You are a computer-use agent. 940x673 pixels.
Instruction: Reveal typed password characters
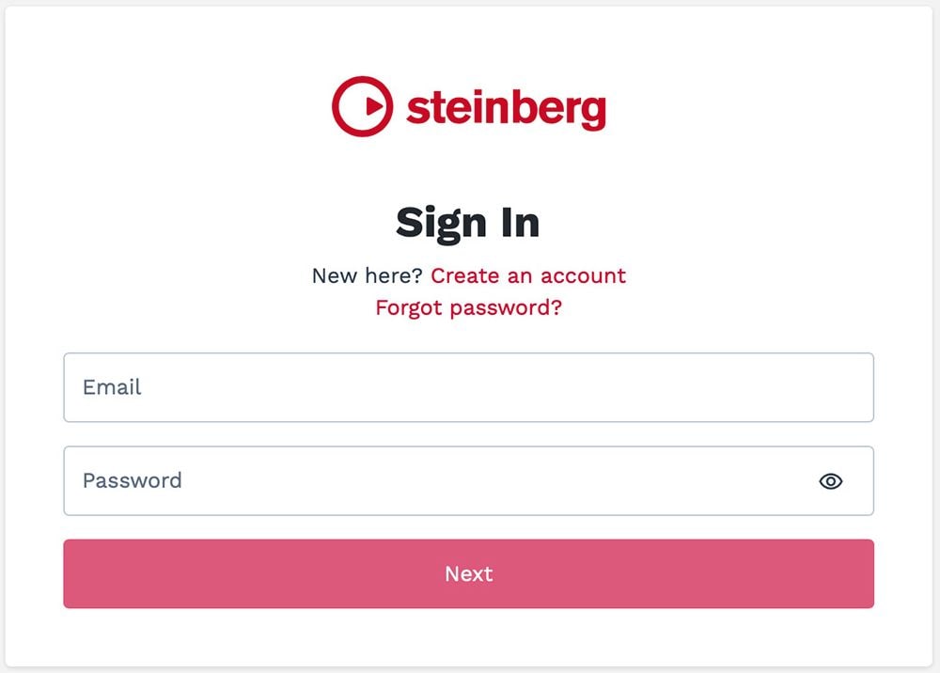[830, 481]
